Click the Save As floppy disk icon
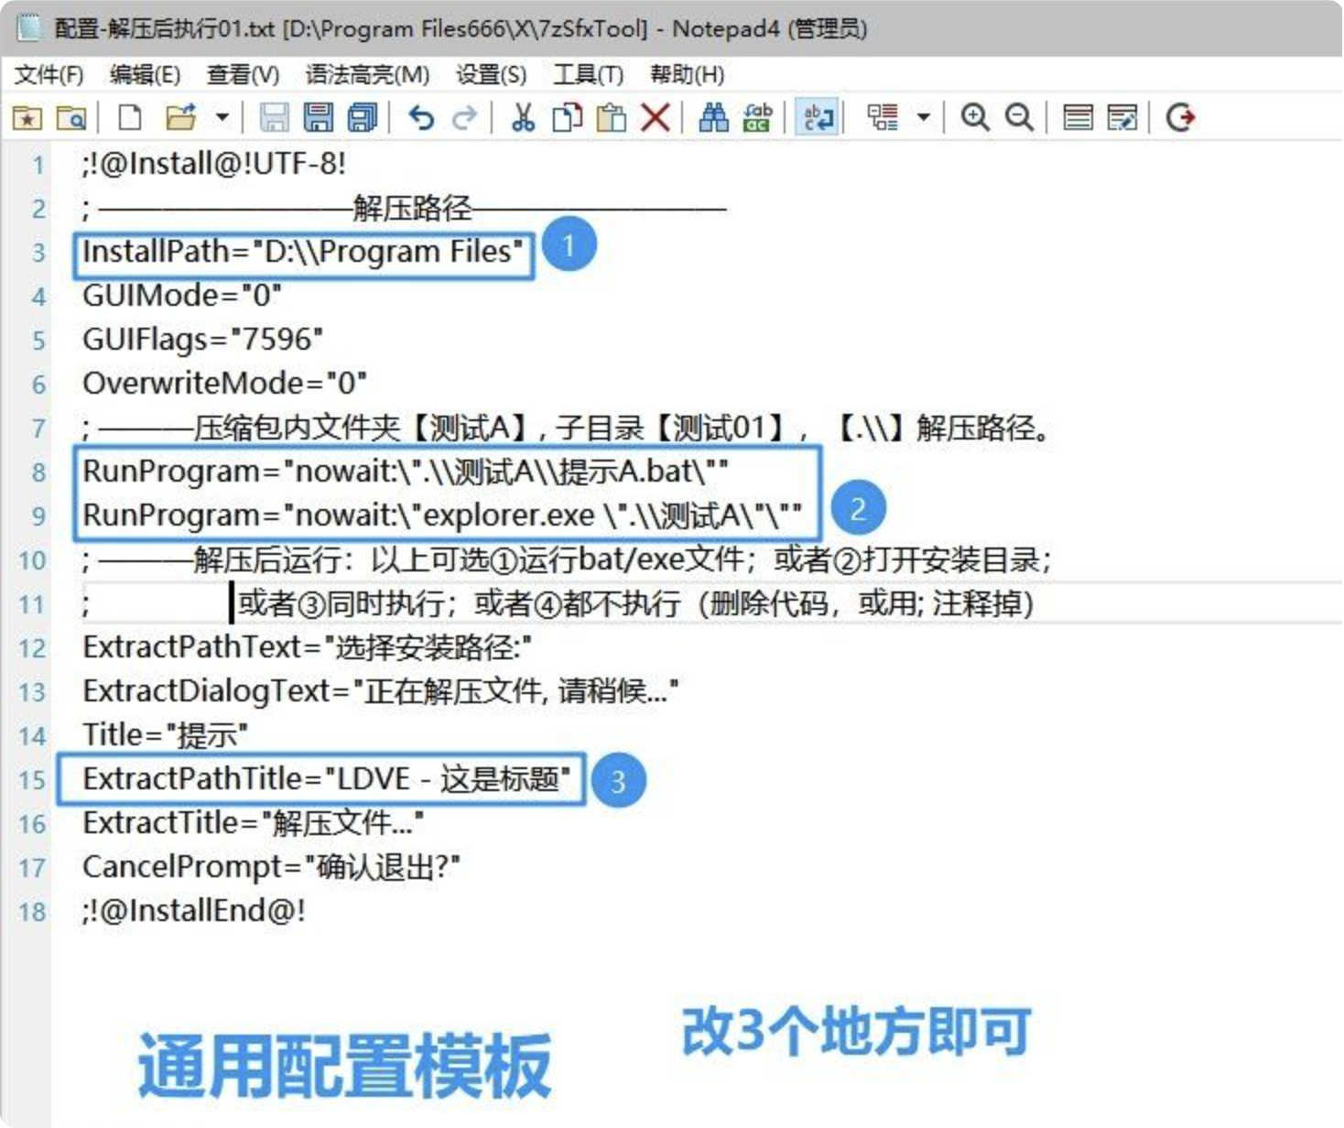The image size is (1344, 1128). tap(319, 117)
